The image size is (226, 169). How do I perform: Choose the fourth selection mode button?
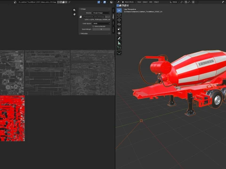tap(125, 6)
